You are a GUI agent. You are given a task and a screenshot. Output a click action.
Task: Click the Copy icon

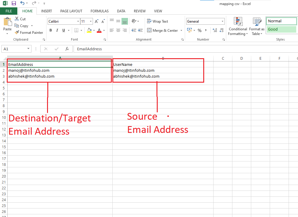point(17,26)
